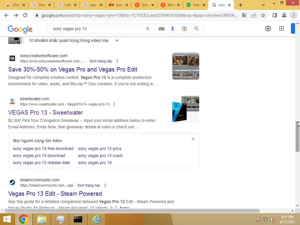This screenshot has height=225, width=300.
Task: Translate the steamcommunity page
Action: coord(89,185)
